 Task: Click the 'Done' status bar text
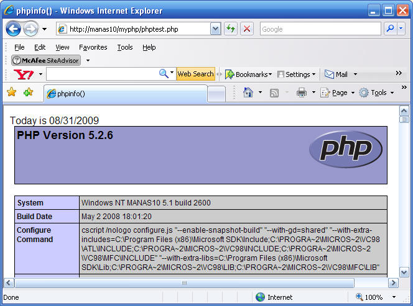(x=11, y=297)
